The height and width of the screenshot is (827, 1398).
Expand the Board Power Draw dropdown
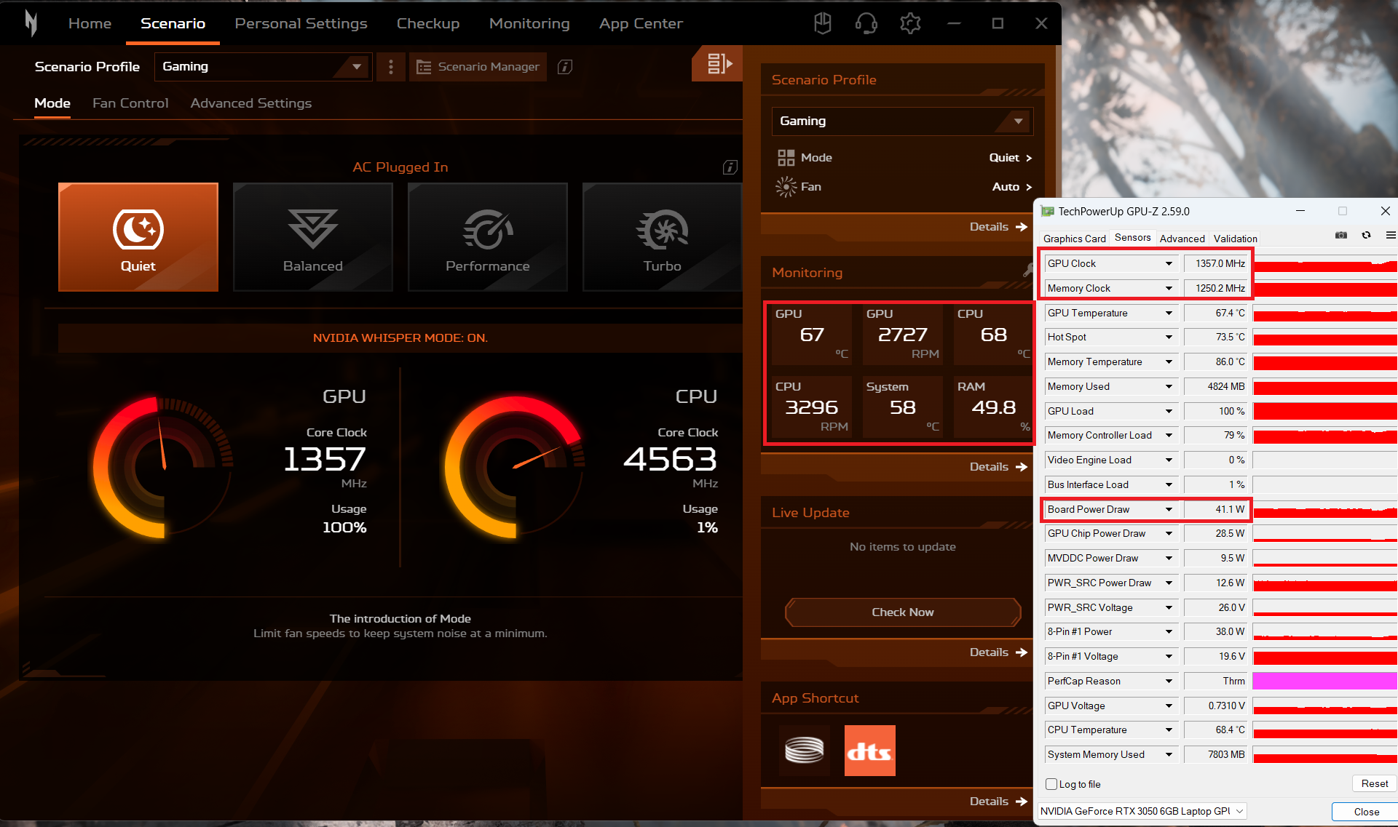pyautogui.click(x=1169, y=510)
